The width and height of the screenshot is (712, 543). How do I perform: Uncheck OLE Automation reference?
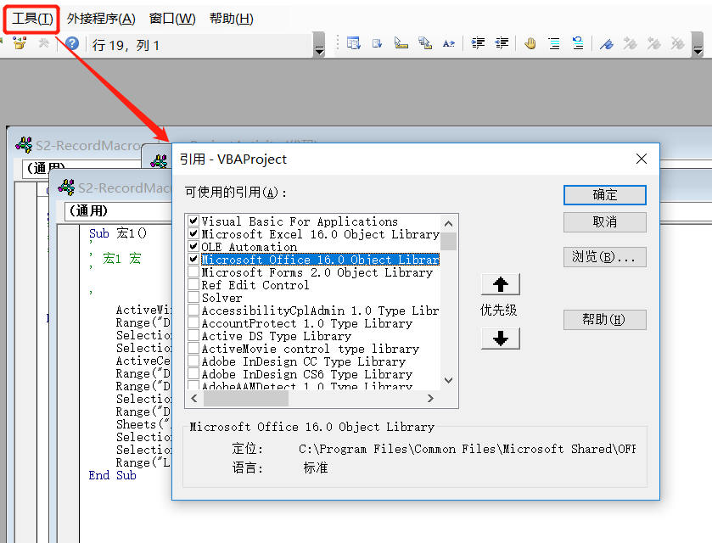click(193, 247)
